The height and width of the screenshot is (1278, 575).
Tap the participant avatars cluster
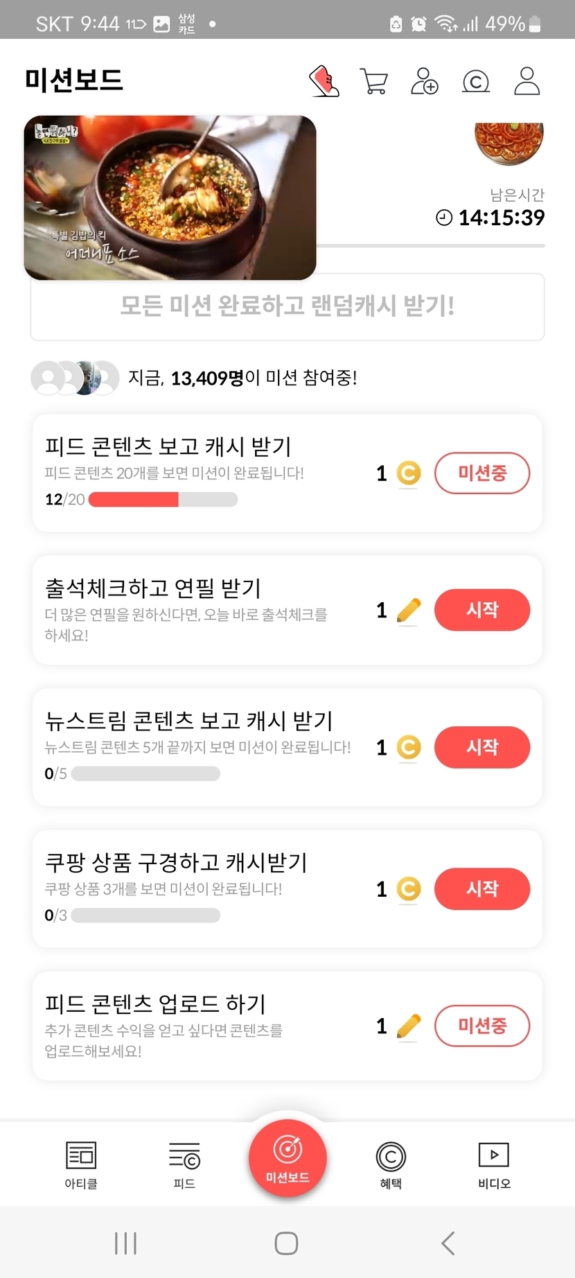tap(75, 378)
